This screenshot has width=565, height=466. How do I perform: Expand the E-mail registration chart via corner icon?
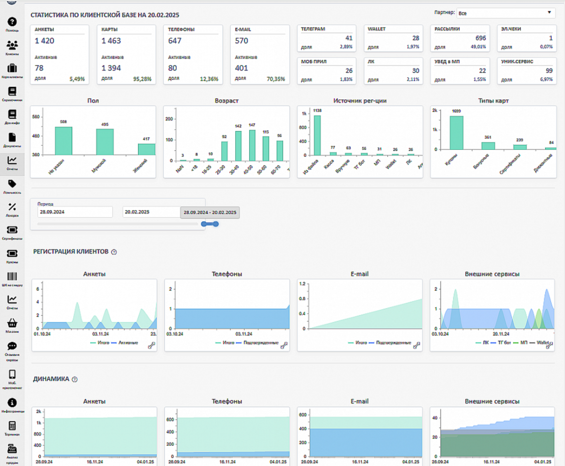click(416, 345)
